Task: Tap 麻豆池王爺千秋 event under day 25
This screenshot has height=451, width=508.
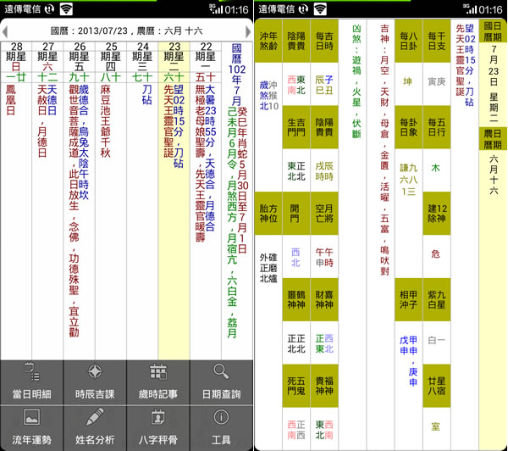Action: click(106, 121)
